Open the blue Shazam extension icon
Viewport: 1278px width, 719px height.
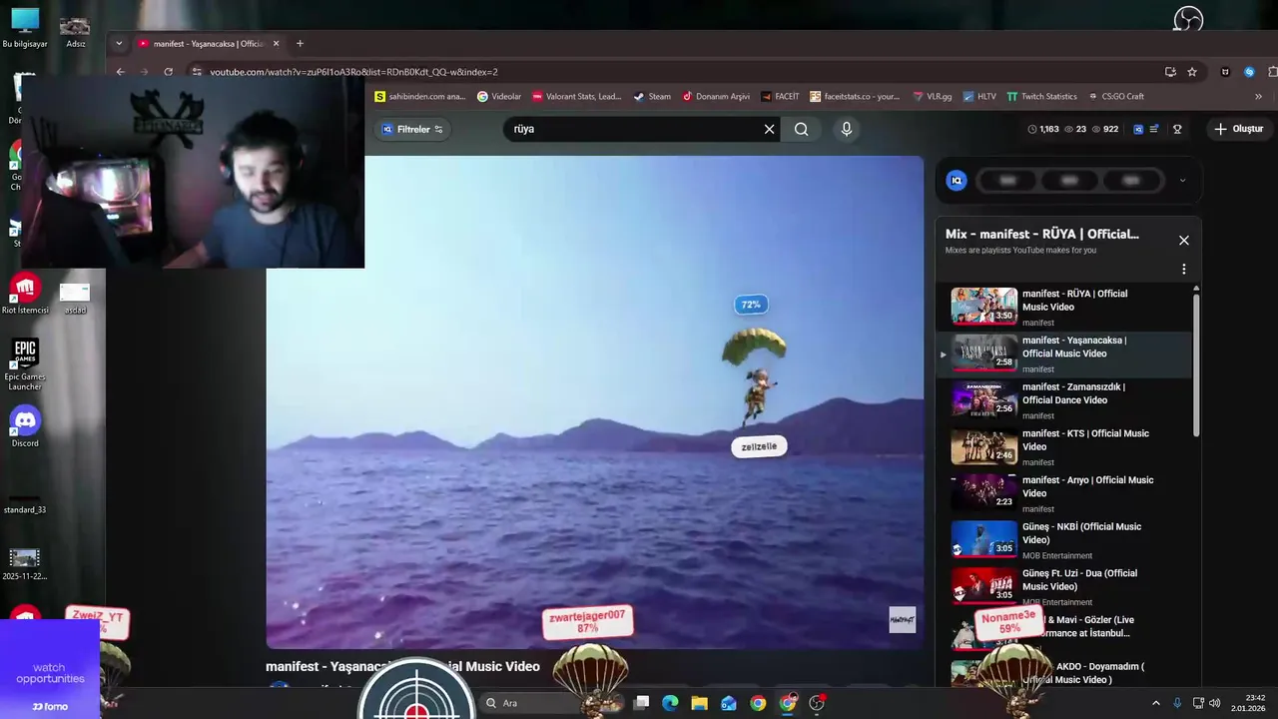(1249, 72)
